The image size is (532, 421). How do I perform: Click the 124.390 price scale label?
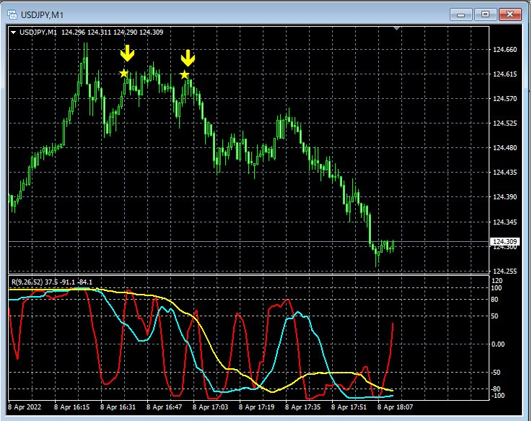[x=505, y=197]
